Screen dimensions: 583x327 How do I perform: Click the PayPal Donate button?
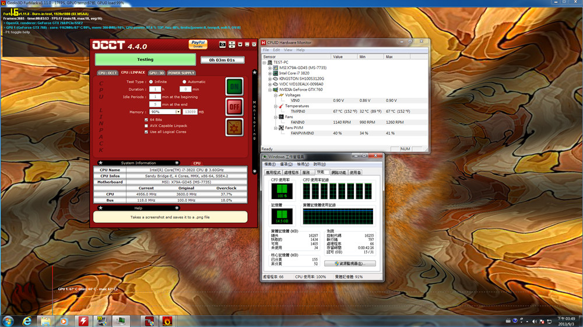pyautogui.click(x=198, y=44)
